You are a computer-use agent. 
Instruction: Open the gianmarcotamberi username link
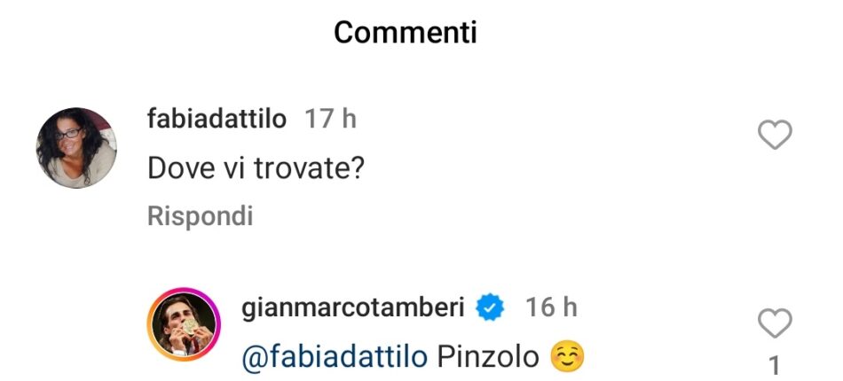click(x=355, y=307)
